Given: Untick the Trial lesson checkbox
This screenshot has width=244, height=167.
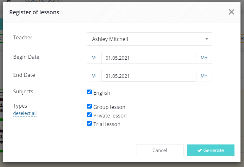Looking at the screenshot, I should click(89, 124).
